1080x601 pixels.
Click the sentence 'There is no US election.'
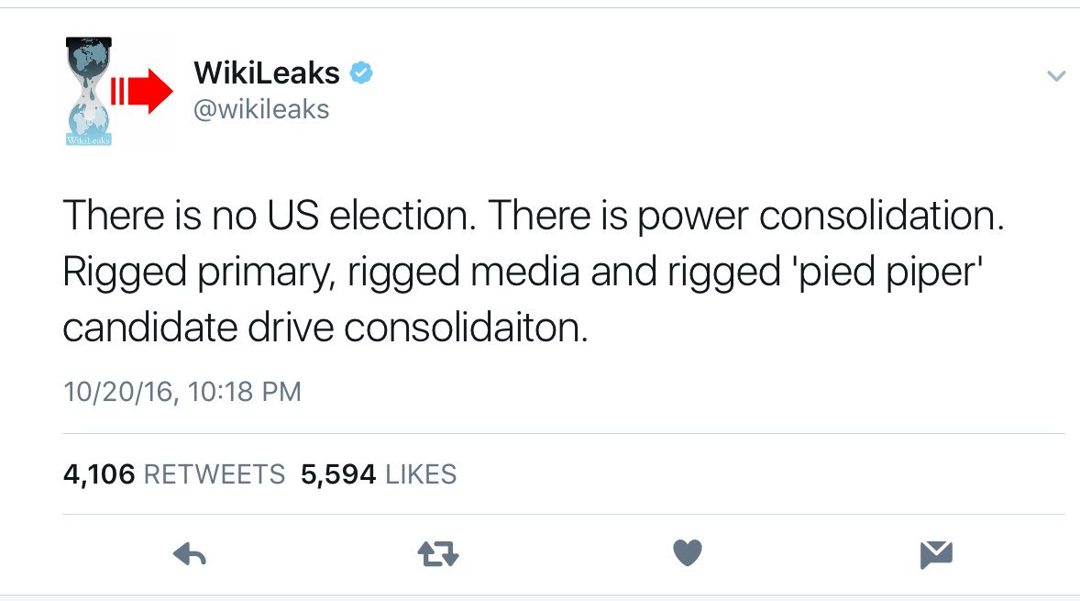click(270, 215)
